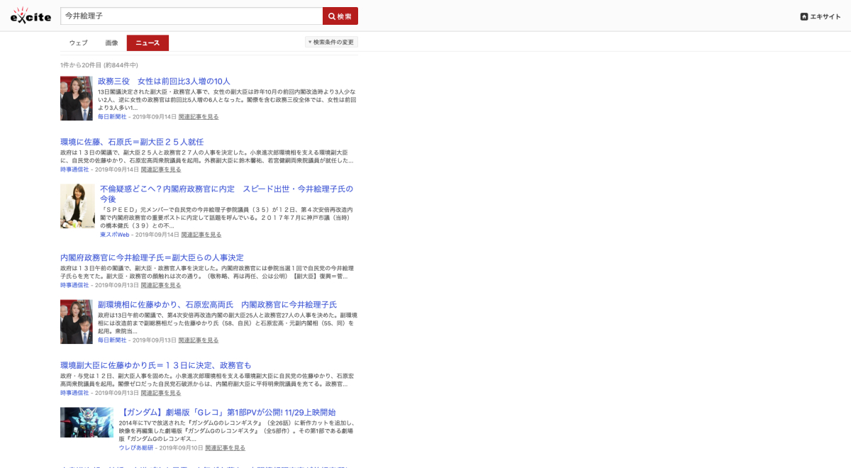Image resolution: width=851 pixels, height=468 pixels.
Task: Click 関連記事を見る for 東スポWeb article
Action: tap(201, 235)
